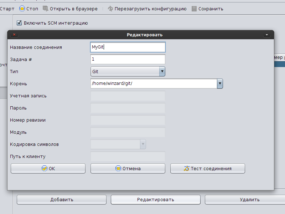Expand the Тип Git dropdown

(x=162, y=71)
